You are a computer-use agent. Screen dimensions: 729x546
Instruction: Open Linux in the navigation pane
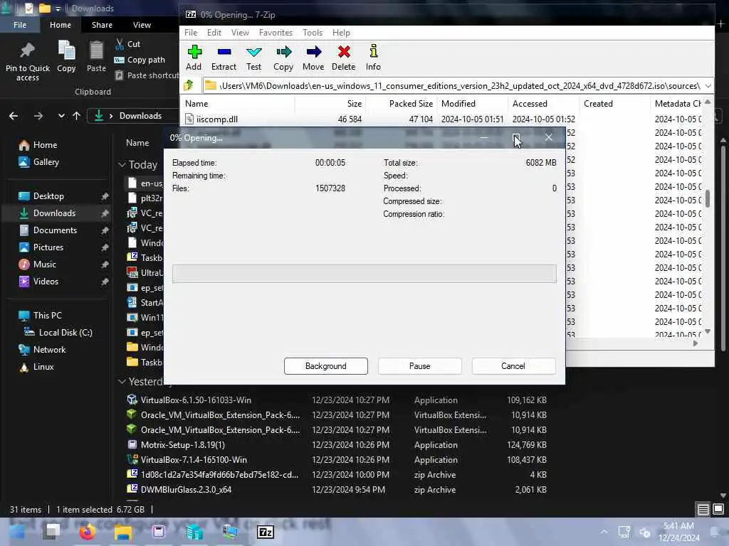37,367
